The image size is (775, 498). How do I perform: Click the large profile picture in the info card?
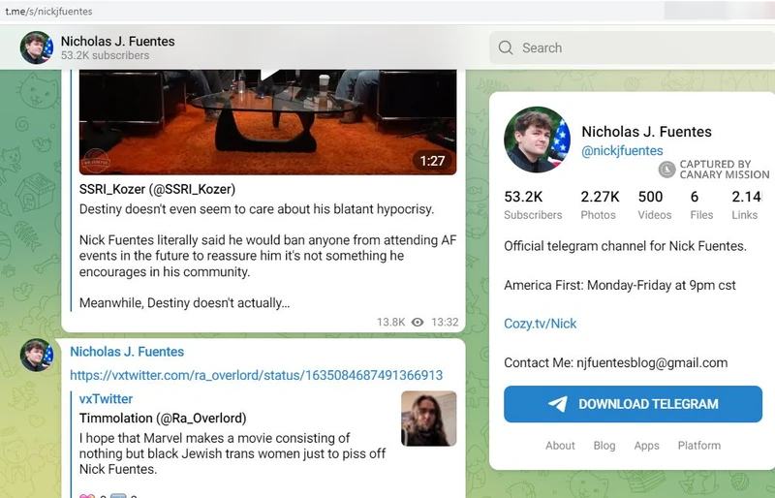pyautogui.click(x=537, y=140)
